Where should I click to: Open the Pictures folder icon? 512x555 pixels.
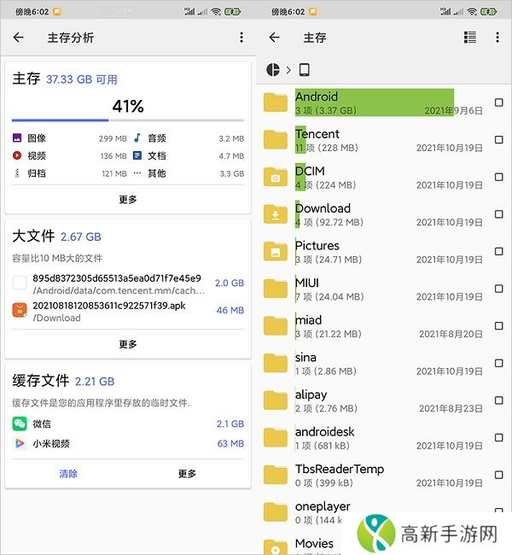[276, 252]
